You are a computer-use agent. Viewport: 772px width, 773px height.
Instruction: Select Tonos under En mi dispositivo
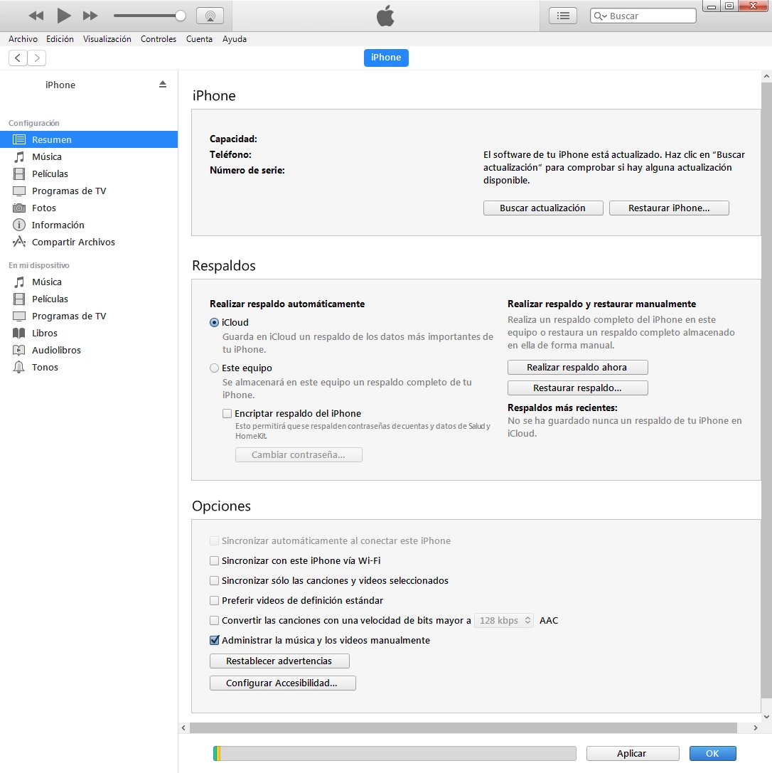point(45,367)
